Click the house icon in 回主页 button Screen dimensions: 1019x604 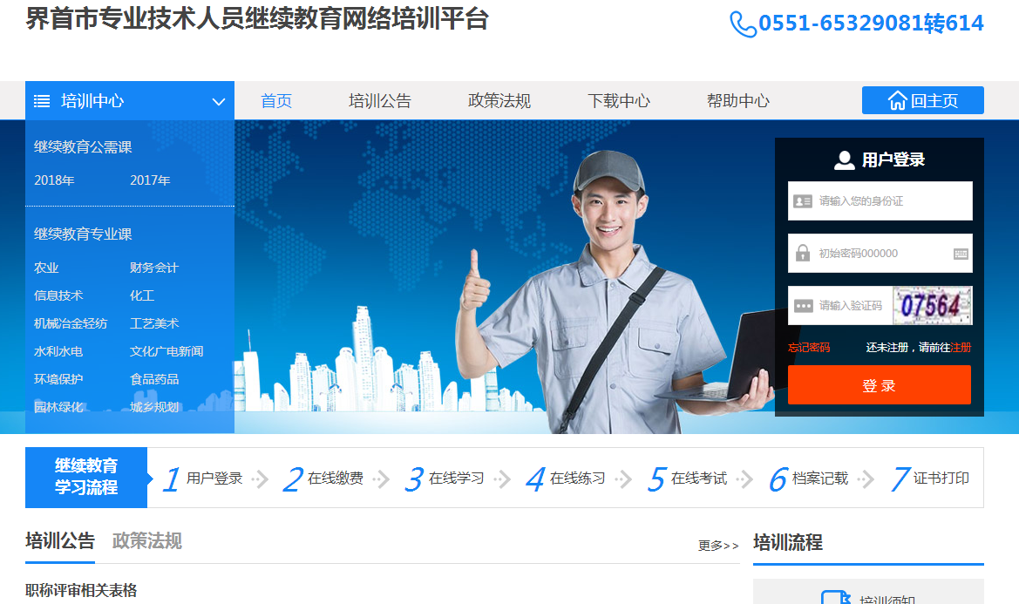pyautogui.click(x=897, y=101)
